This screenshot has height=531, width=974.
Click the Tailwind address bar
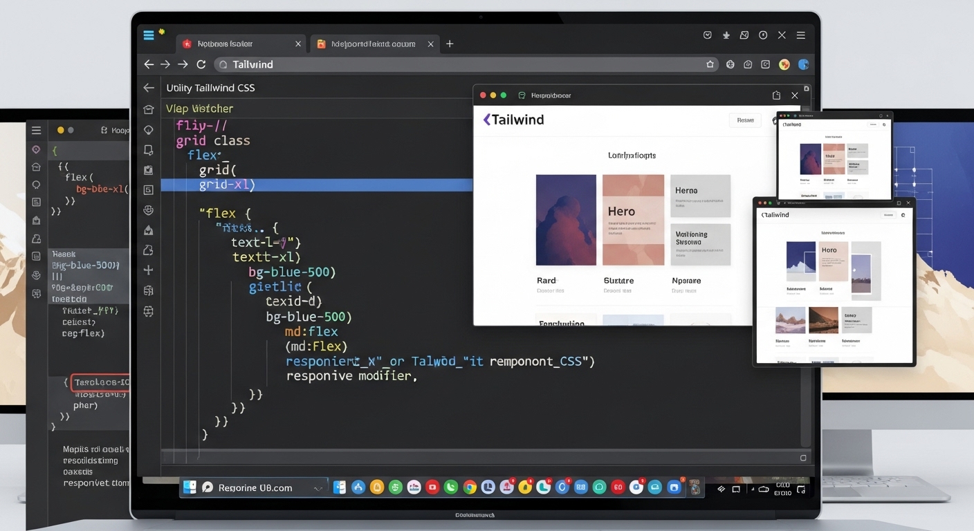point(466,64)
